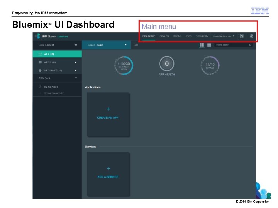Click the plus icon above ADD A SERVICE

coord(108,169)
